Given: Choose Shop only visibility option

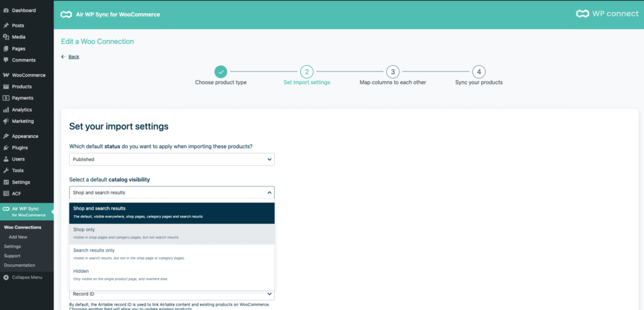Looking at the screenshot, I should (172, 233).
